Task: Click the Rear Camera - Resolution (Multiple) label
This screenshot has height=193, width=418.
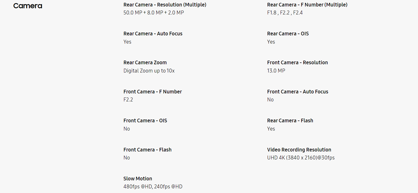Action: [x=165, y=5]
